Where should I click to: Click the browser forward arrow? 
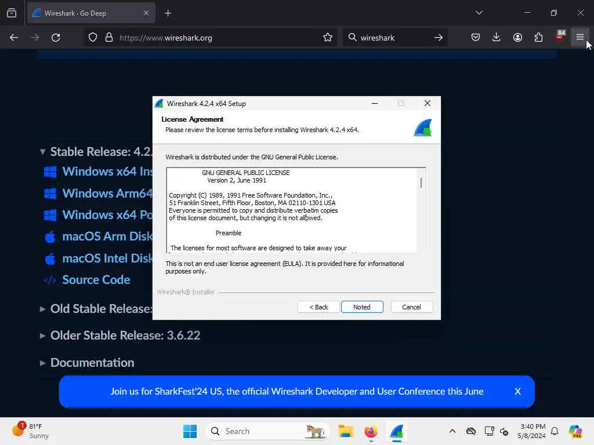click(x=34, y=37)
